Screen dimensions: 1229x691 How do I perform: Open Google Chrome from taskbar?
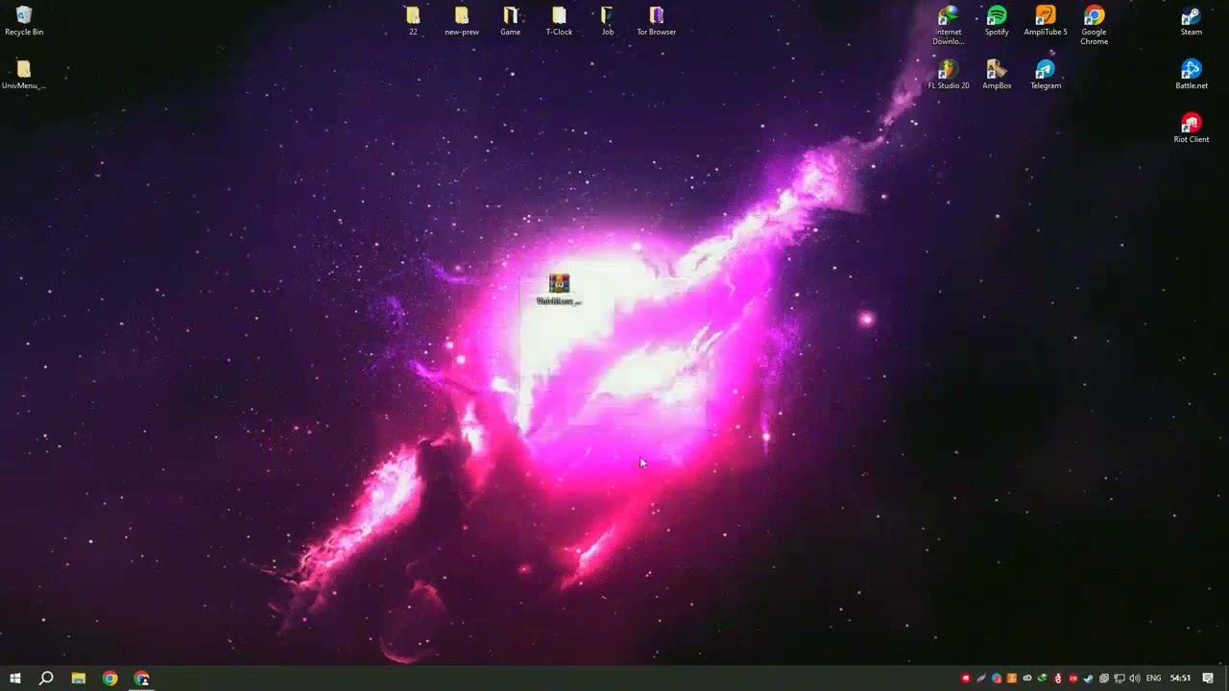(x=110, y=679)
